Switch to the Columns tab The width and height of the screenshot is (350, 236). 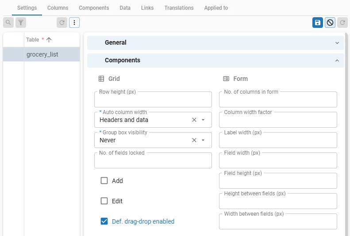click(58, 8)
